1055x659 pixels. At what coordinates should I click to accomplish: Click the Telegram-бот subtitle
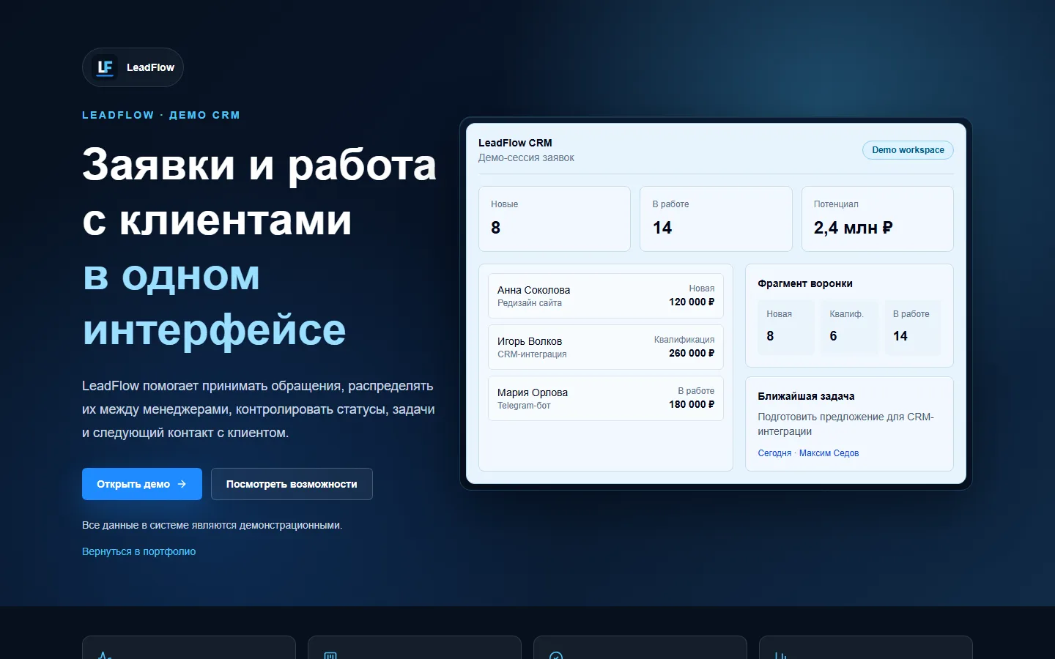(524, 406)
